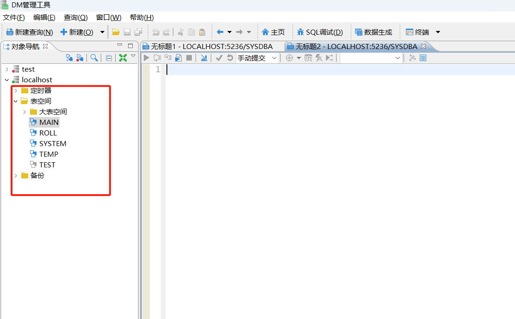Open the navigator view menu triangle
Screen dimensions: 515x319
point(133,56)
